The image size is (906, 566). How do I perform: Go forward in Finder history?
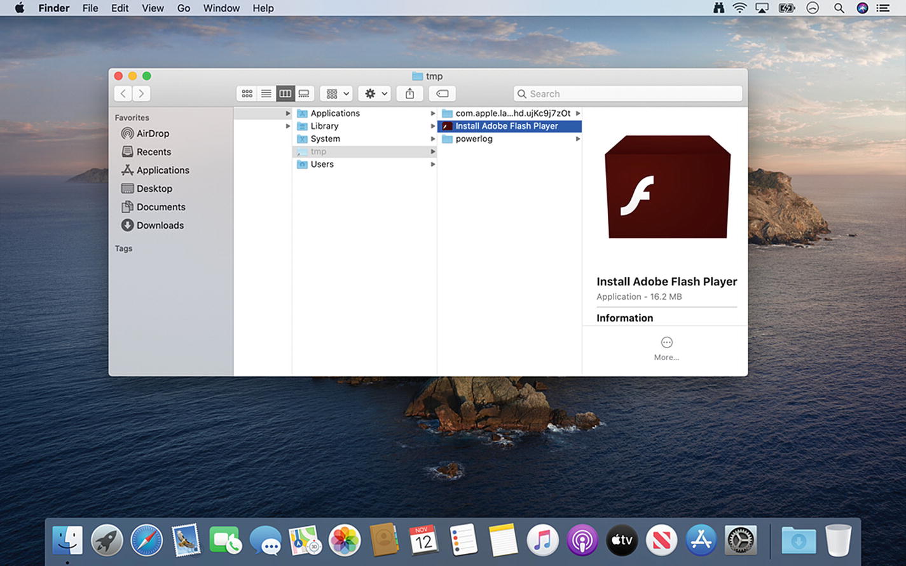(x=141, y=93)
